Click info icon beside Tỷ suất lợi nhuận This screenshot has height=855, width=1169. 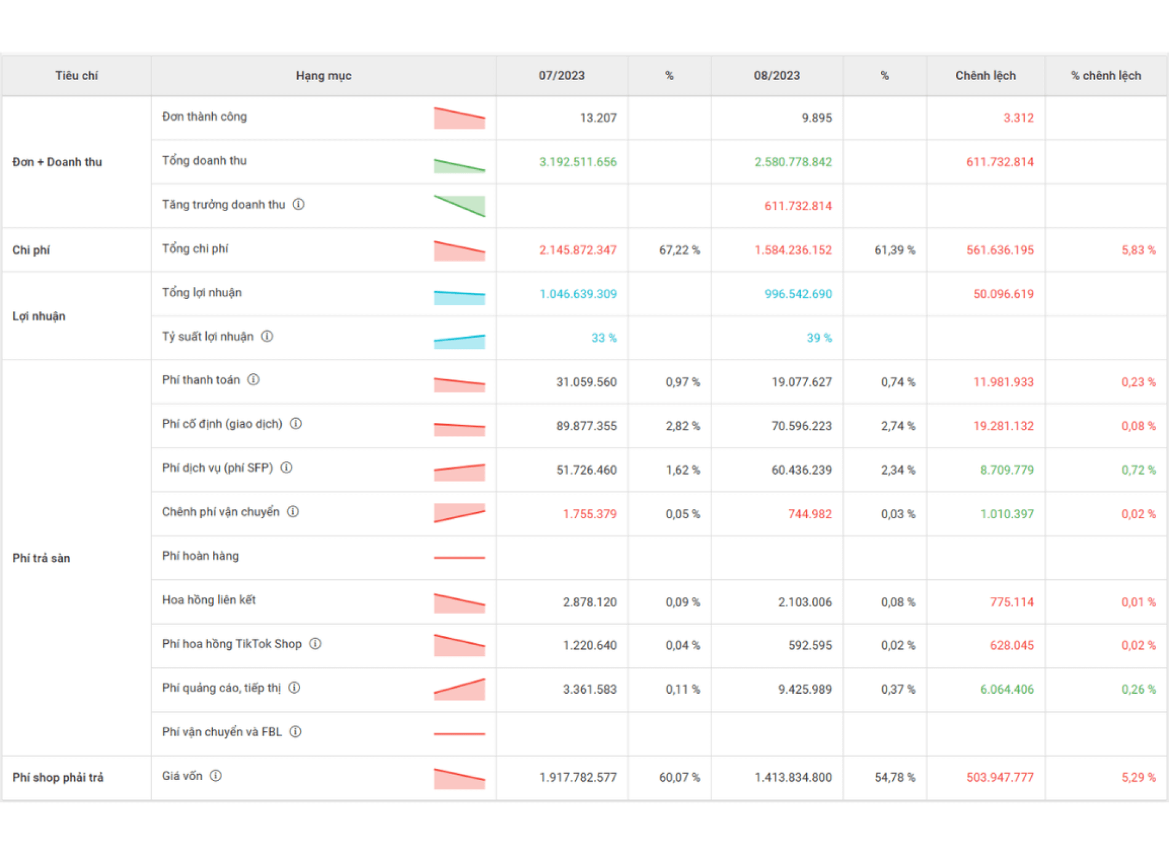pos(267,337)
